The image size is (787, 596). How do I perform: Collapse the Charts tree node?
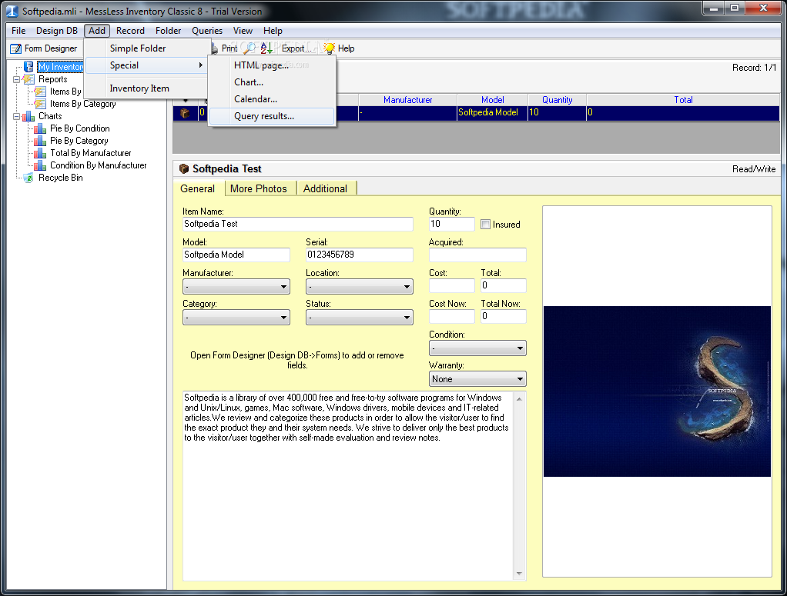17,116
